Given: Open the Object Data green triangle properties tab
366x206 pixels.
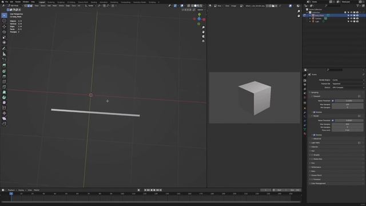Looking at the screenshot, I should click(305, 129).
